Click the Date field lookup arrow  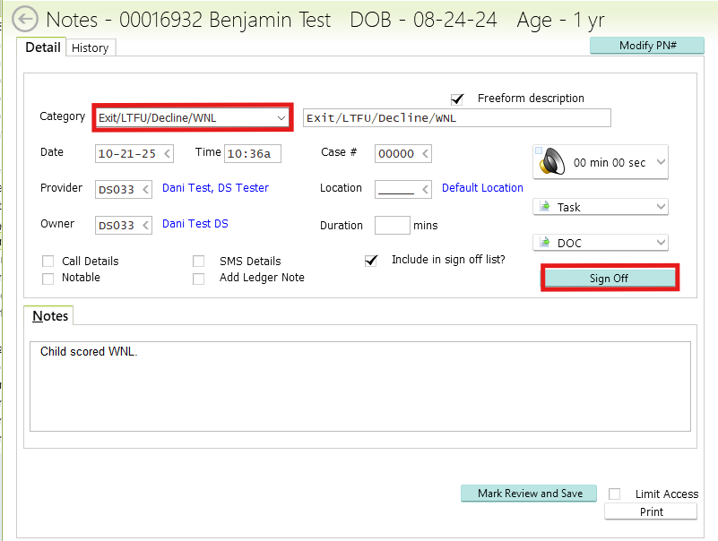(x=167, y=154)
